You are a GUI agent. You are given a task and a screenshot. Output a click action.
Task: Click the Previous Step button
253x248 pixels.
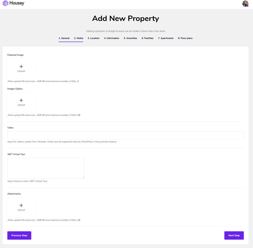tap(19, 235)
